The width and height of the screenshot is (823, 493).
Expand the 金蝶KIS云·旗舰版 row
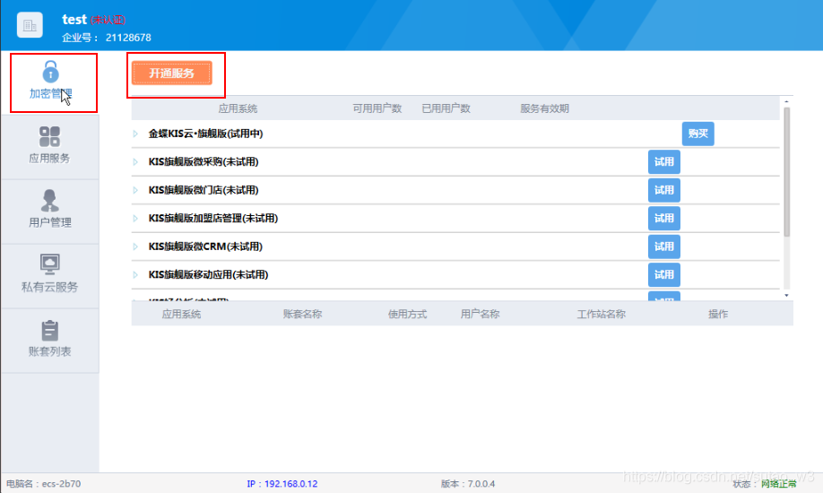coord(135,134)
